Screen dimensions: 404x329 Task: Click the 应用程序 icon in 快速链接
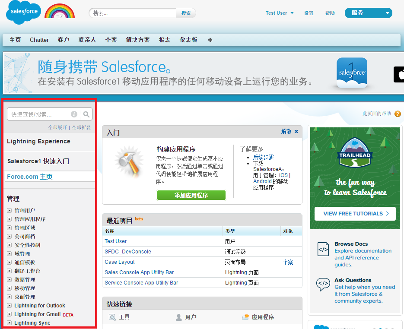click(x=245, y=317)
